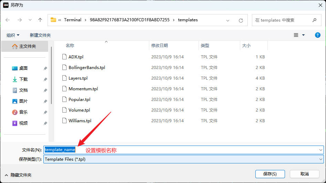Open 音乐 in the sidebar
326x183 pixels.
pyautogui.click(x=23, y=112)
